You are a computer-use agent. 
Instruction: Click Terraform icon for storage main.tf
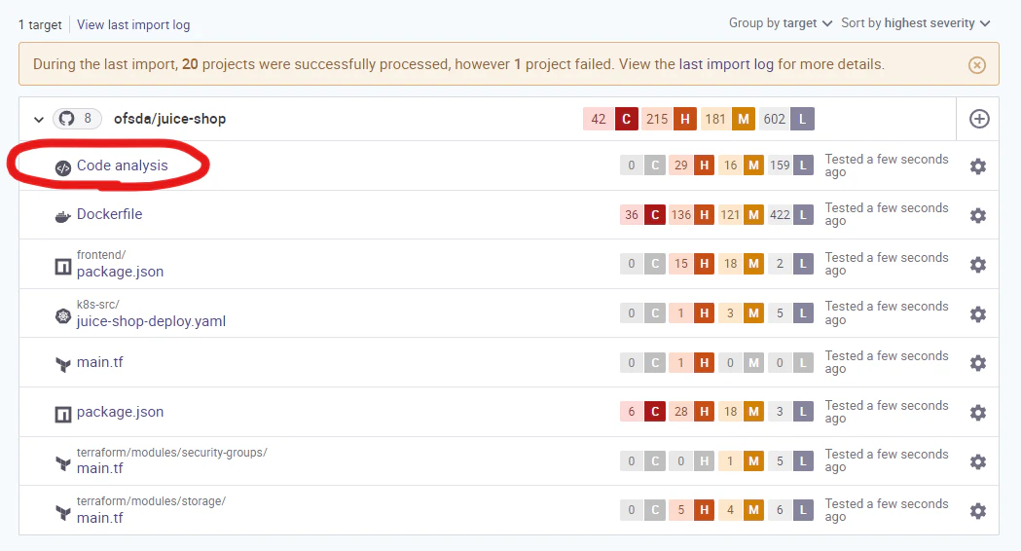62,513
